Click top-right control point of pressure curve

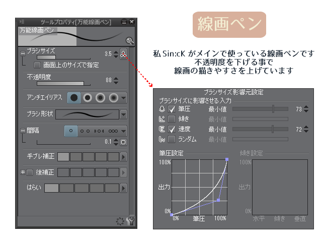tap(227, 159)
